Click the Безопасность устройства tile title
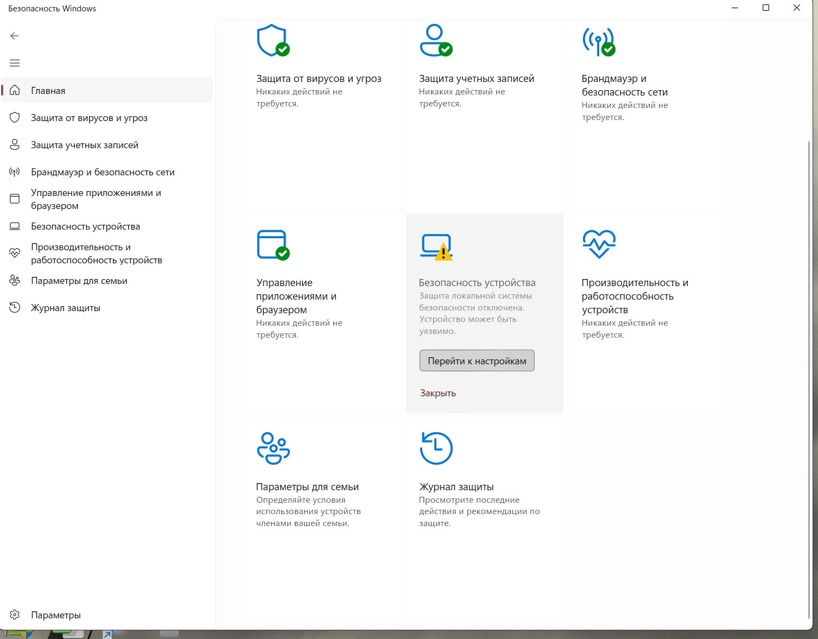The height and width of the screenshot is (639, 818). pos(477,283)
